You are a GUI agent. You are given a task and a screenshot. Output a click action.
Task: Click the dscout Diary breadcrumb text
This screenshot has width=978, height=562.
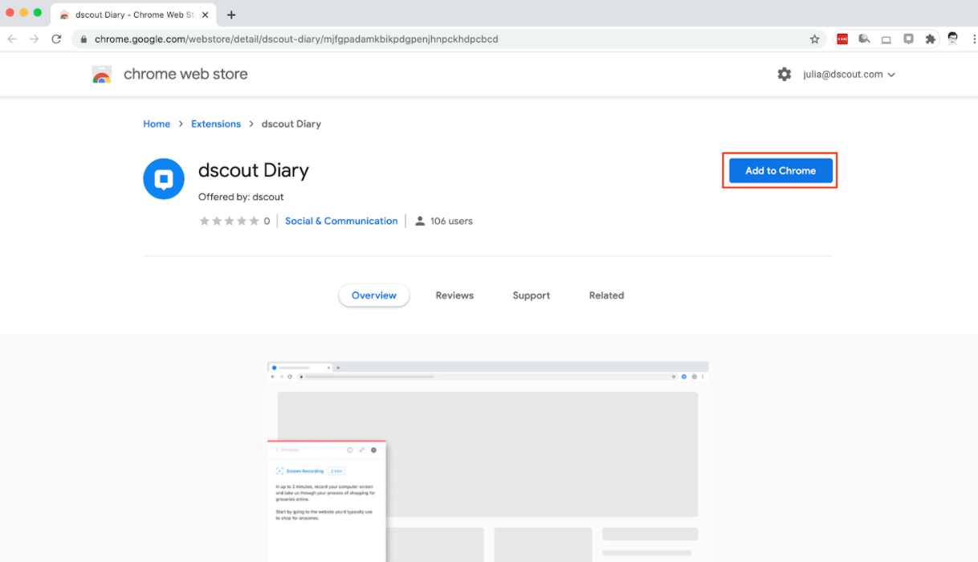click(x=291, y=124)
